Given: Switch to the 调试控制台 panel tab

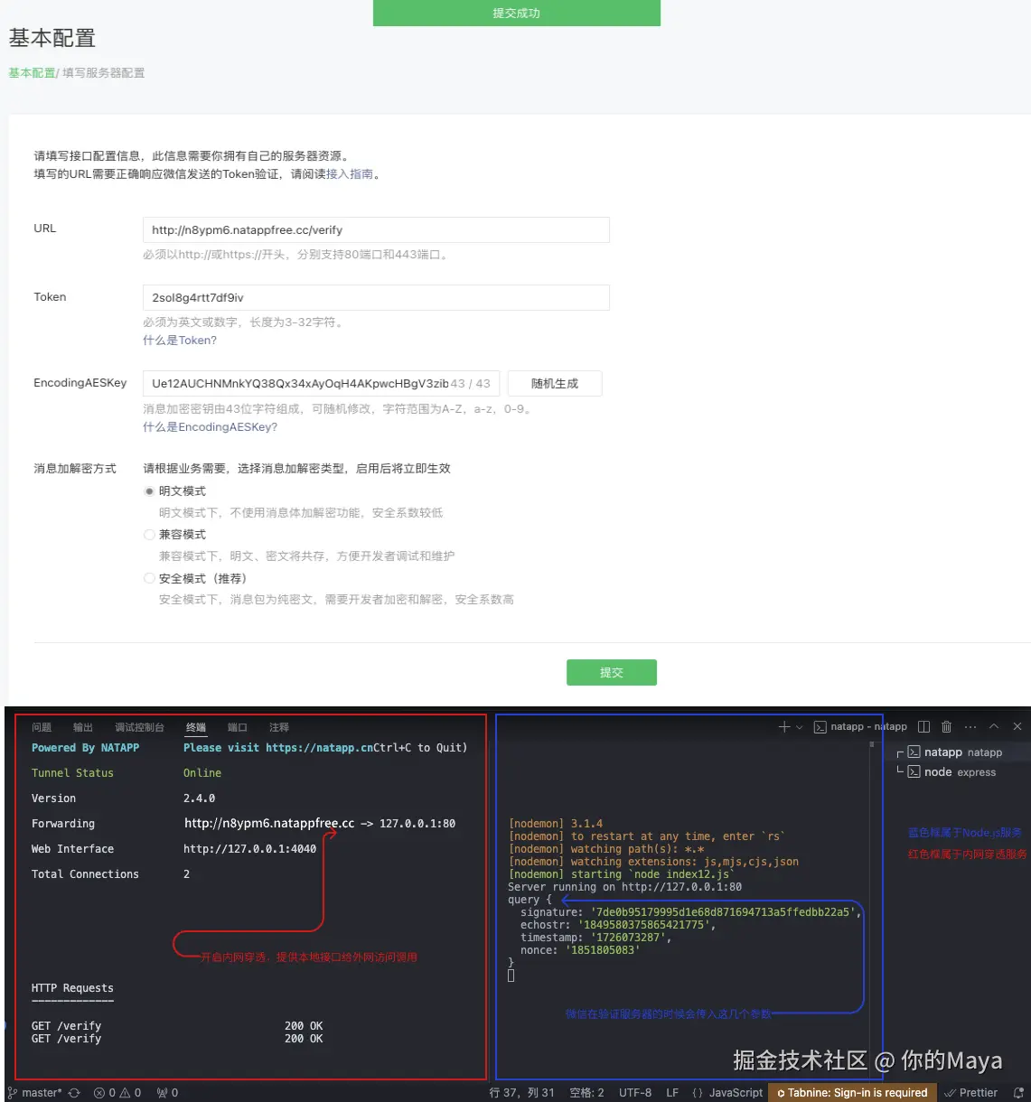Looking at the screenshot, I should [139, 727].
